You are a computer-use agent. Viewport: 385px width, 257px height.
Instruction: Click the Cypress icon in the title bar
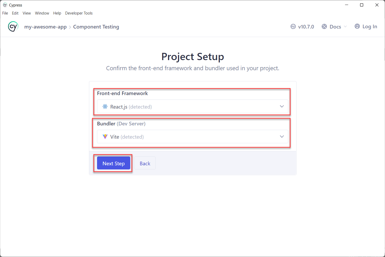coord(4,5)
